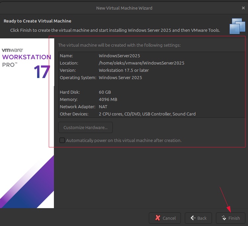Click the Finish button
Screen dimensions: 248x226
click(x=230, y=218)
